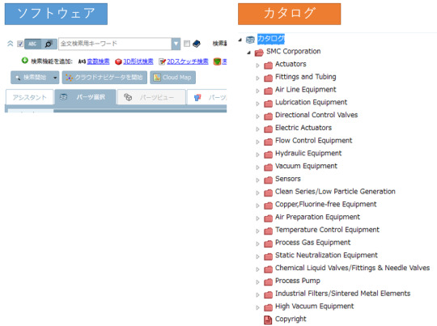Screen dimensions: 437x326
Task: Click the A=3 variable search icon
Action: [x=82, y=61]
